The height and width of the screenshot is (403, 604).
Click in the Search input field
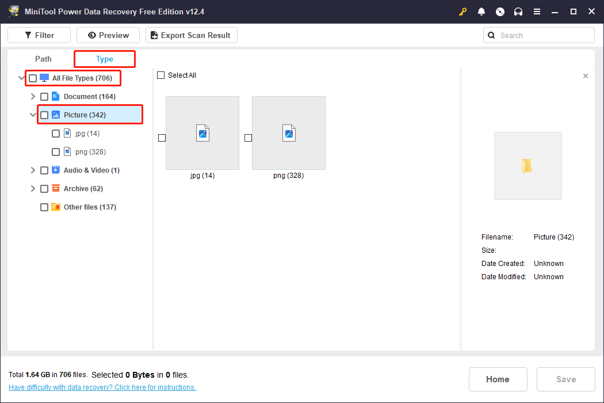(544, 35)
